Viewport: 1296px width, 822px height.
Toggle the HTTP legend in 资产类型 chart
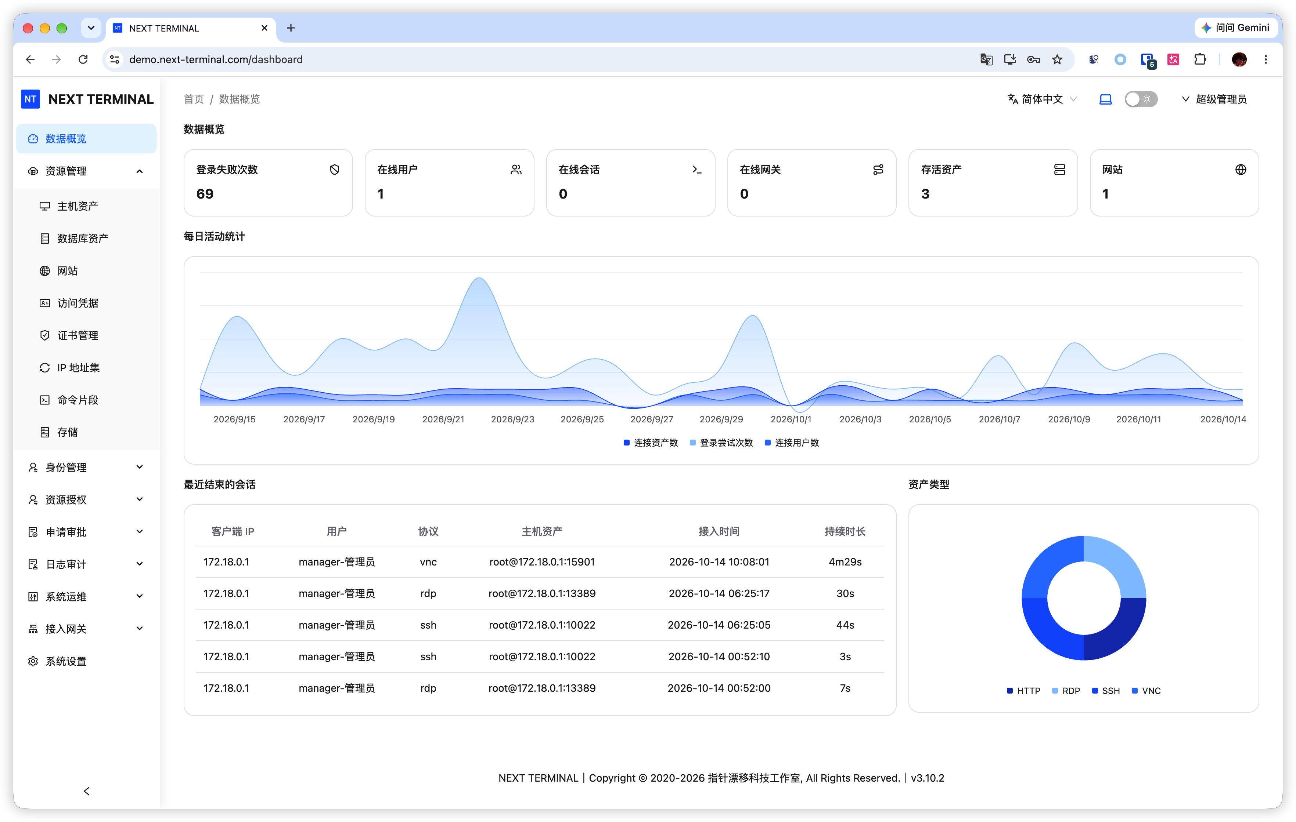point(1023,690)
